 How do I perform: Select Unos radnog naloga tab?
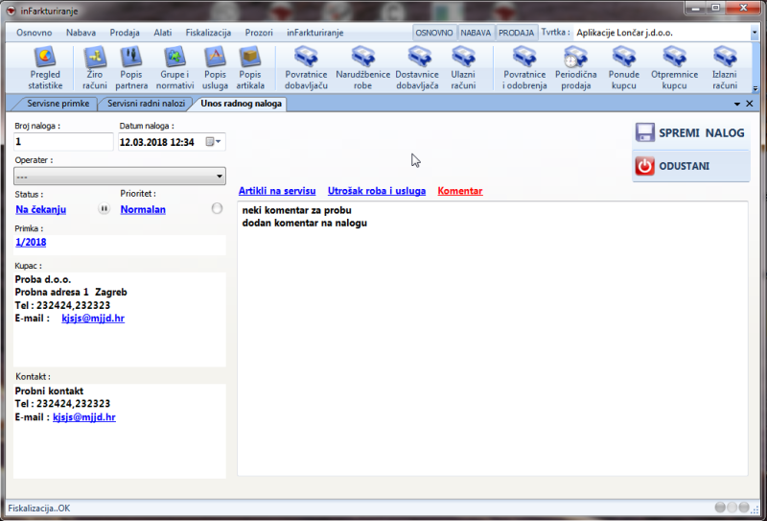[241, 104]
